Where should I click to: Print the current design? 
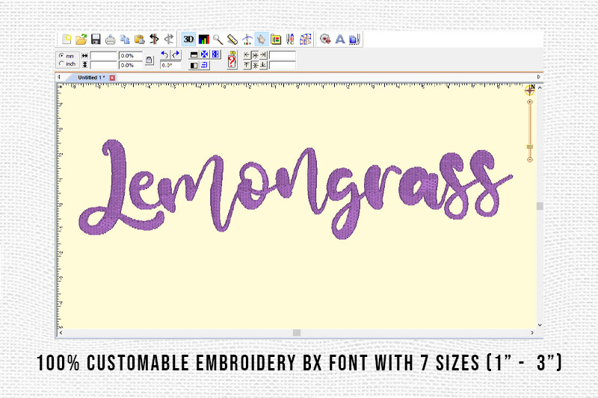[x=110, y=40]
